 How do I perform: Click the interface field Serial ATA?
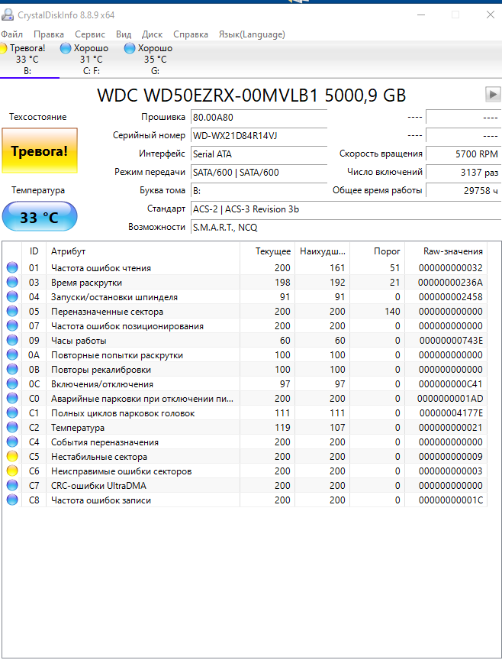(x=259, y=154)
